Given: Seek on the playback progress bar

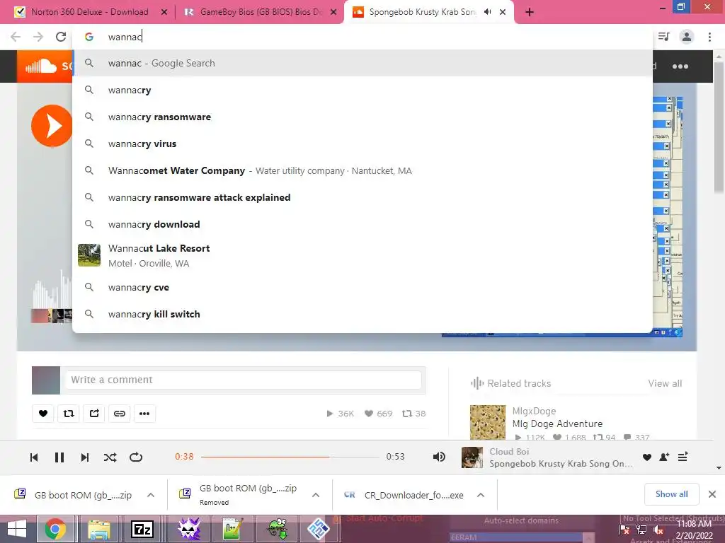Looking at the screenshot, I should 290,457.
